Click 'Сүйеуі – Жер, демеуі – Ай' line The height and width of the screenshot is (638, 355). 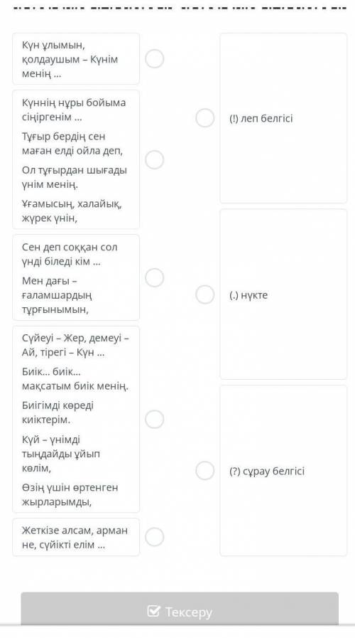(x=75, y=346)
